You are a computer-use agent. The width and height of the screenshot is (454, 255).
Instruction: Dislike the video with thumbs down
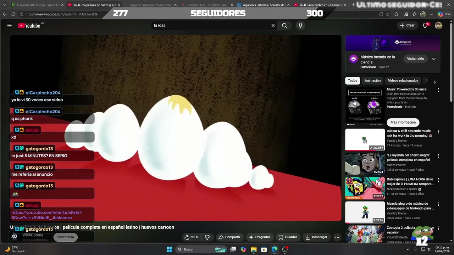click(207, 237)
